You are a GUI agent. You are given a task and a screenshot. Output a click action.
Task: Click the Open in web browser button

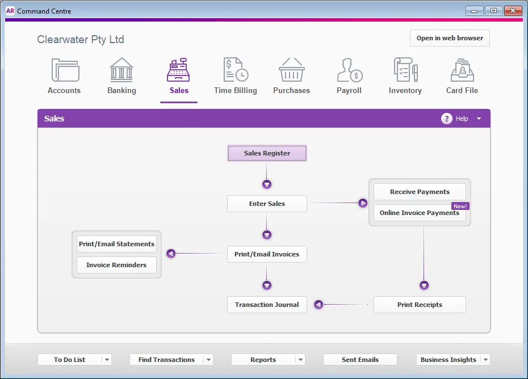[x=450, y=38]
